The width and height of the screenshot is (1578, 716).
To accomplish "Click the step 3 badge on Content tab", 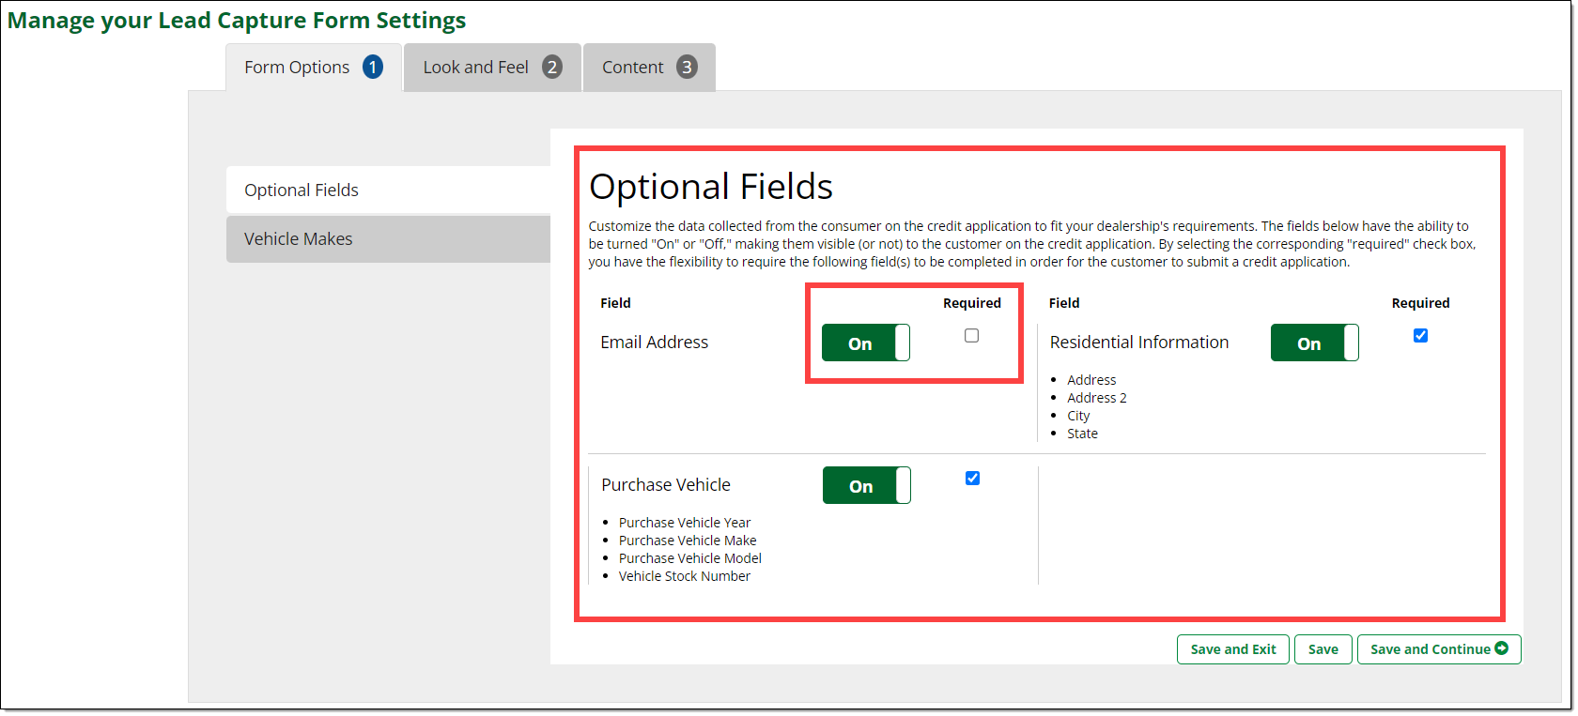I will point(688,68).
